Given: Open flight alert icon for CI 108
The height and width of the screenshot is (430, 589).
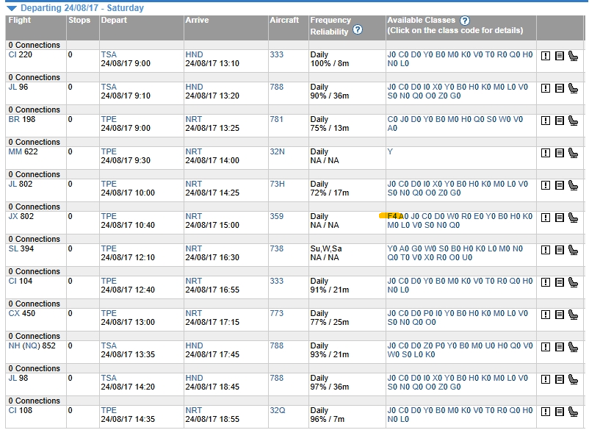Looking at the screenshot, I should coord(546,412).
